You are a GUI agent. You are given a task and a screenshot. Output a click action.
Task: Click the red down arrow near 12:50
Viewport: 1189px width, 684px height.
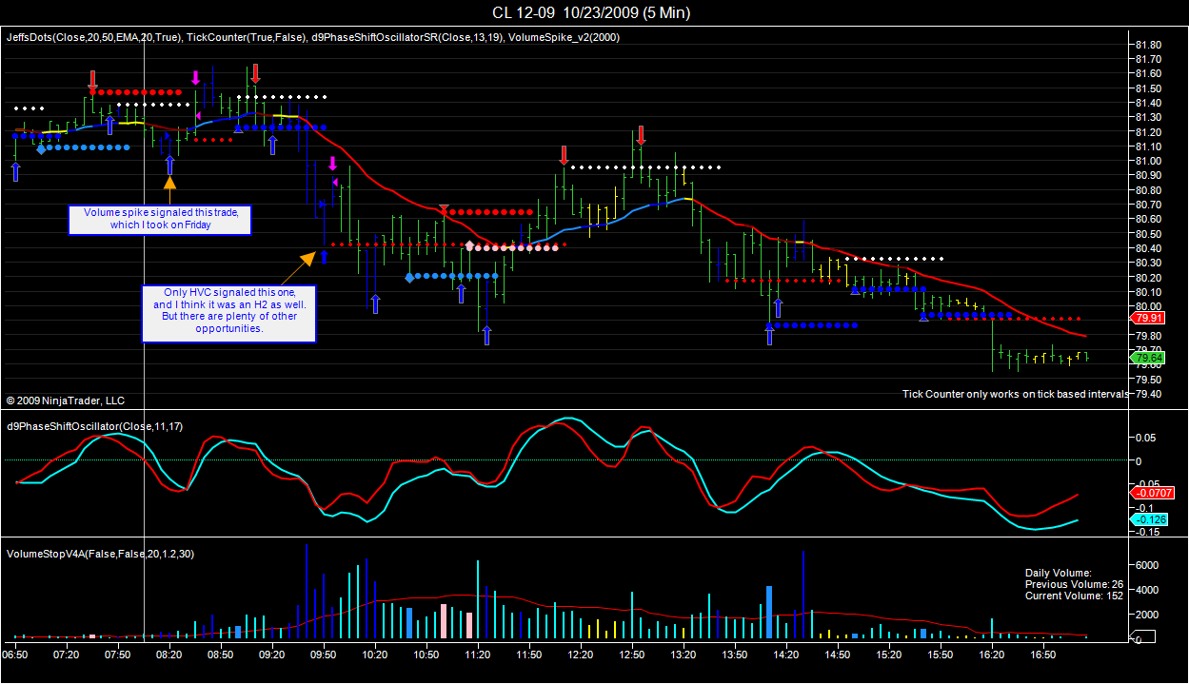click(642, 134)
